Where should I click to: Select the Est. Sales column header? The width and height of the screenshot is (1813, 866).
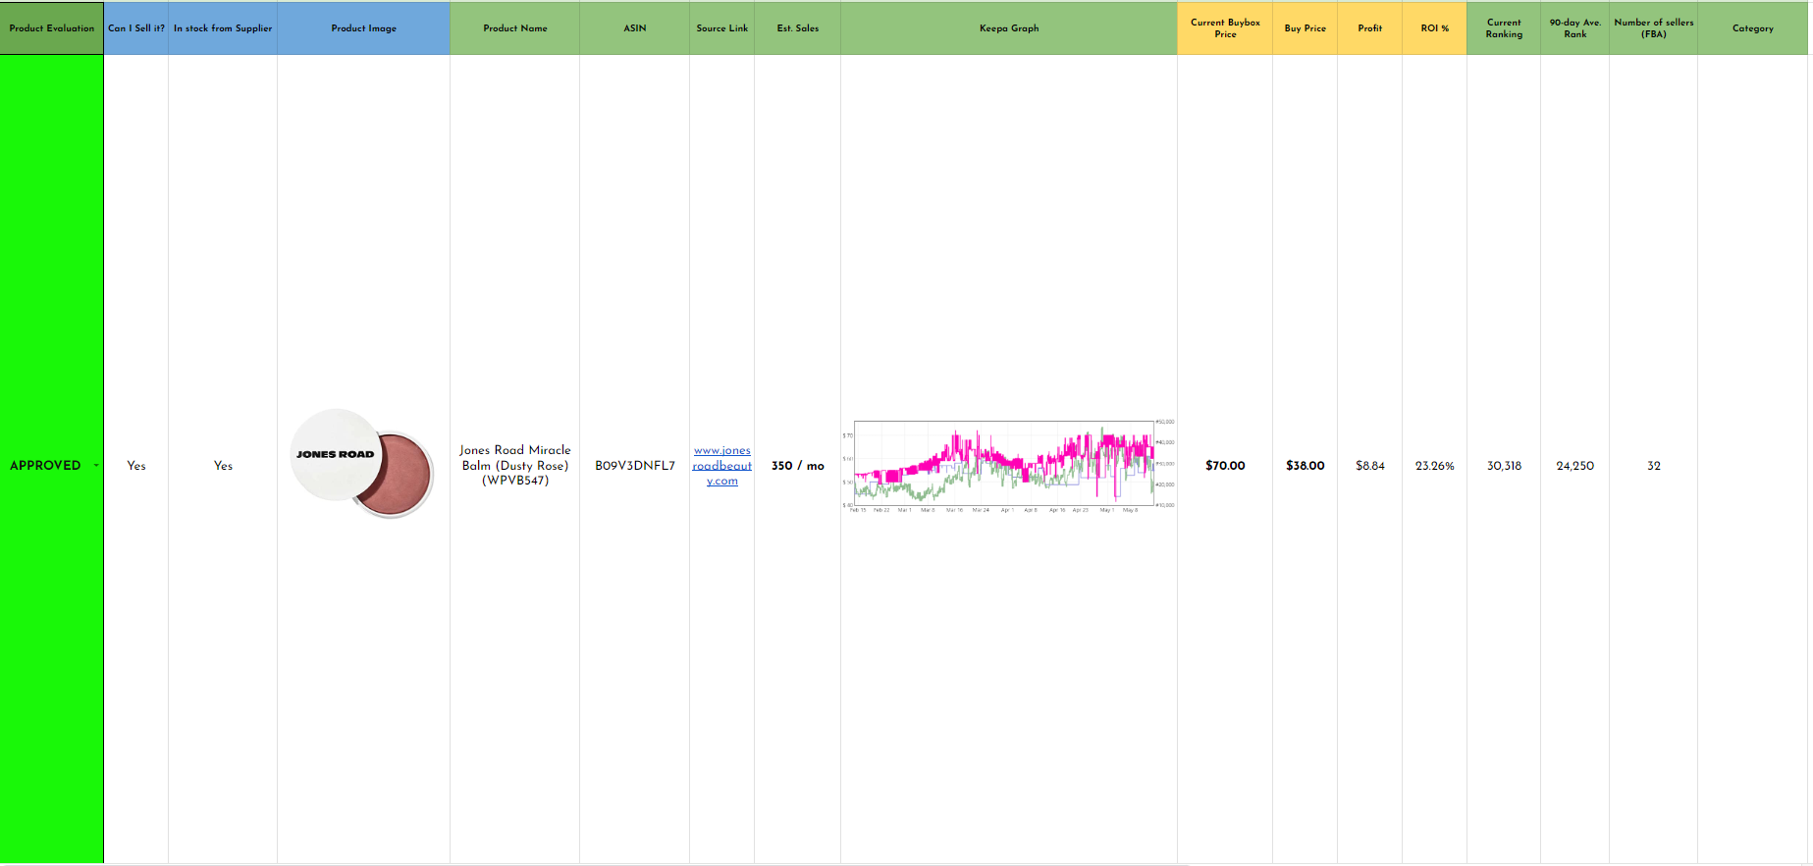[x=798, y=28]
